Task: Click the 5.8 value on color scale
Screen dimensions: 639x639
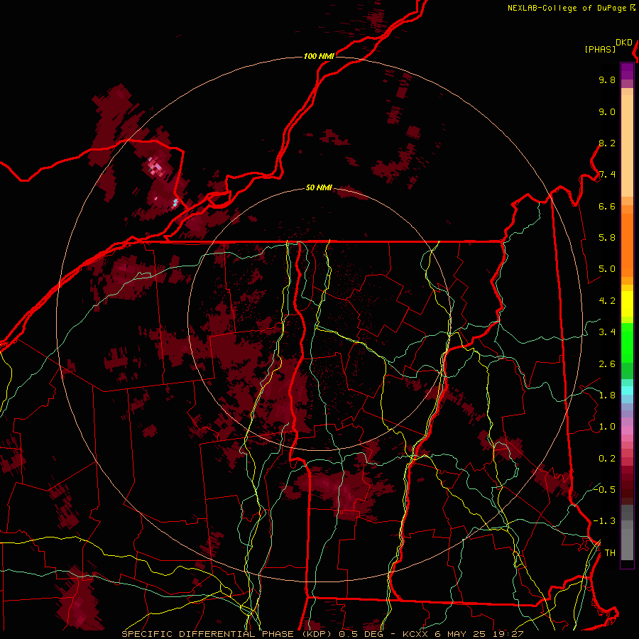Action: pyautogui.click(x=607, y=238)
